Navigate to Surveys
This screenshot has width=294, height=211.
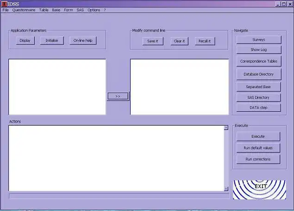pos(259,39)
